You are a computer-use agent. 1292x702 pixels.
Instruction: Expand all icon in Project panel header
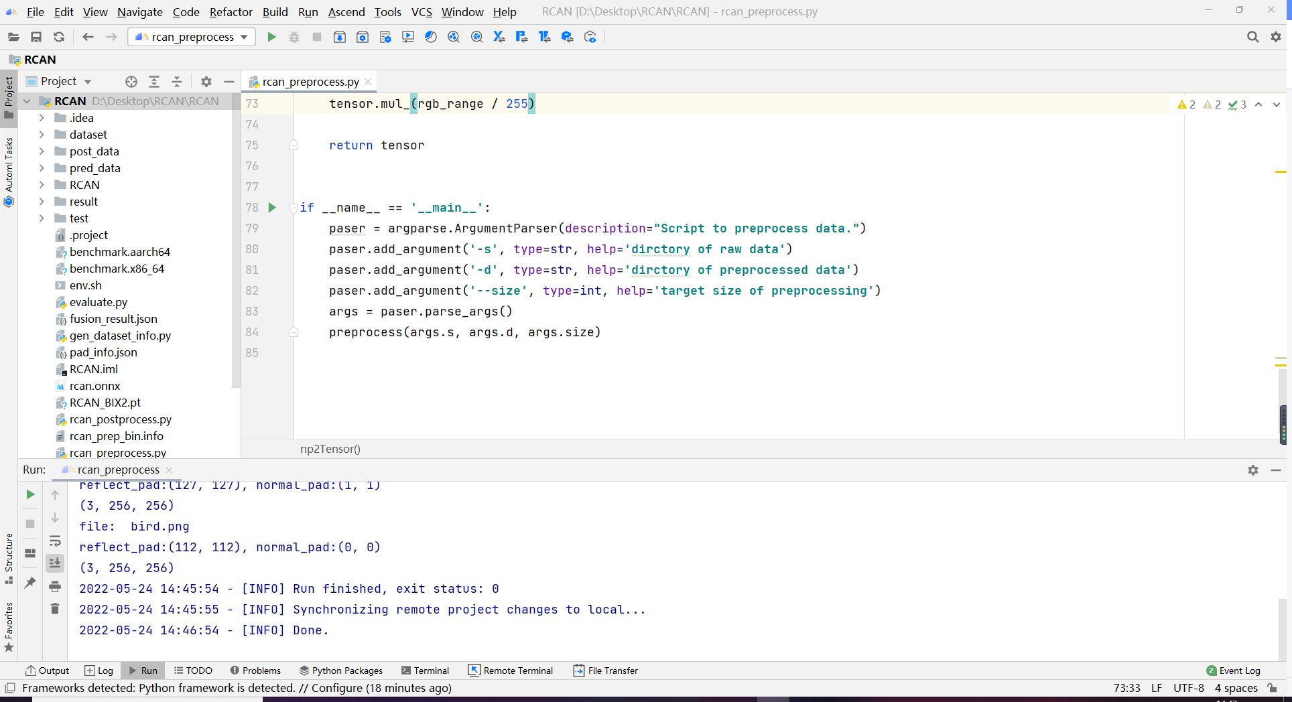[154, 82]
